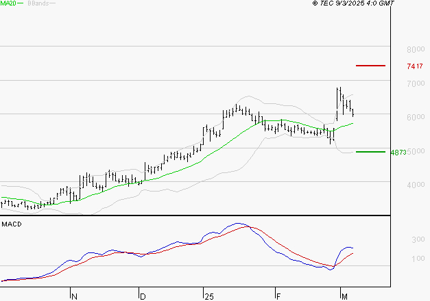This screenshot has width=430, height=301.
Task: Click the 4000 price axis label
Action: [416, 185]
